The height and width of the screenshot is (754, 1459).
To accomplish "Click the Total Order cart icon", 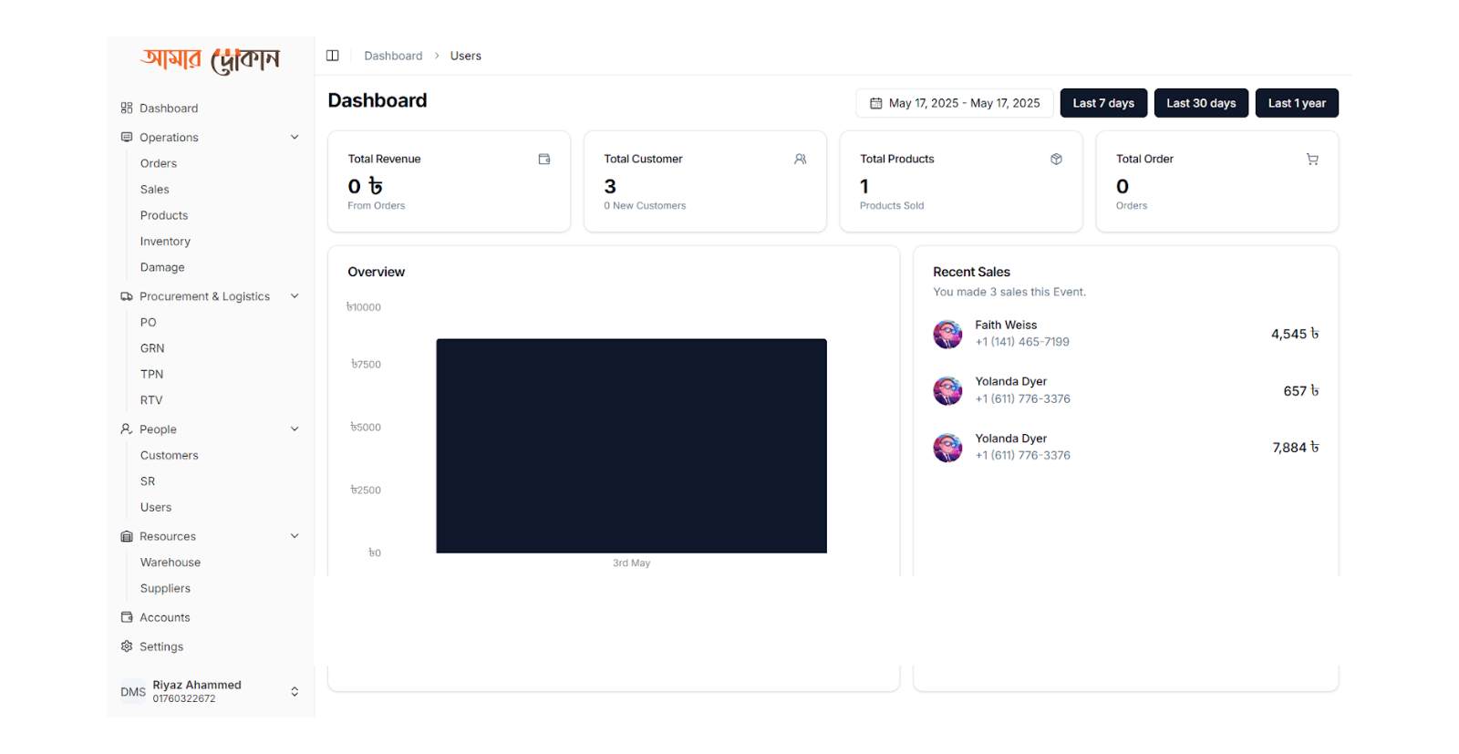I will pyautogui.click(x=1312, y=159).
